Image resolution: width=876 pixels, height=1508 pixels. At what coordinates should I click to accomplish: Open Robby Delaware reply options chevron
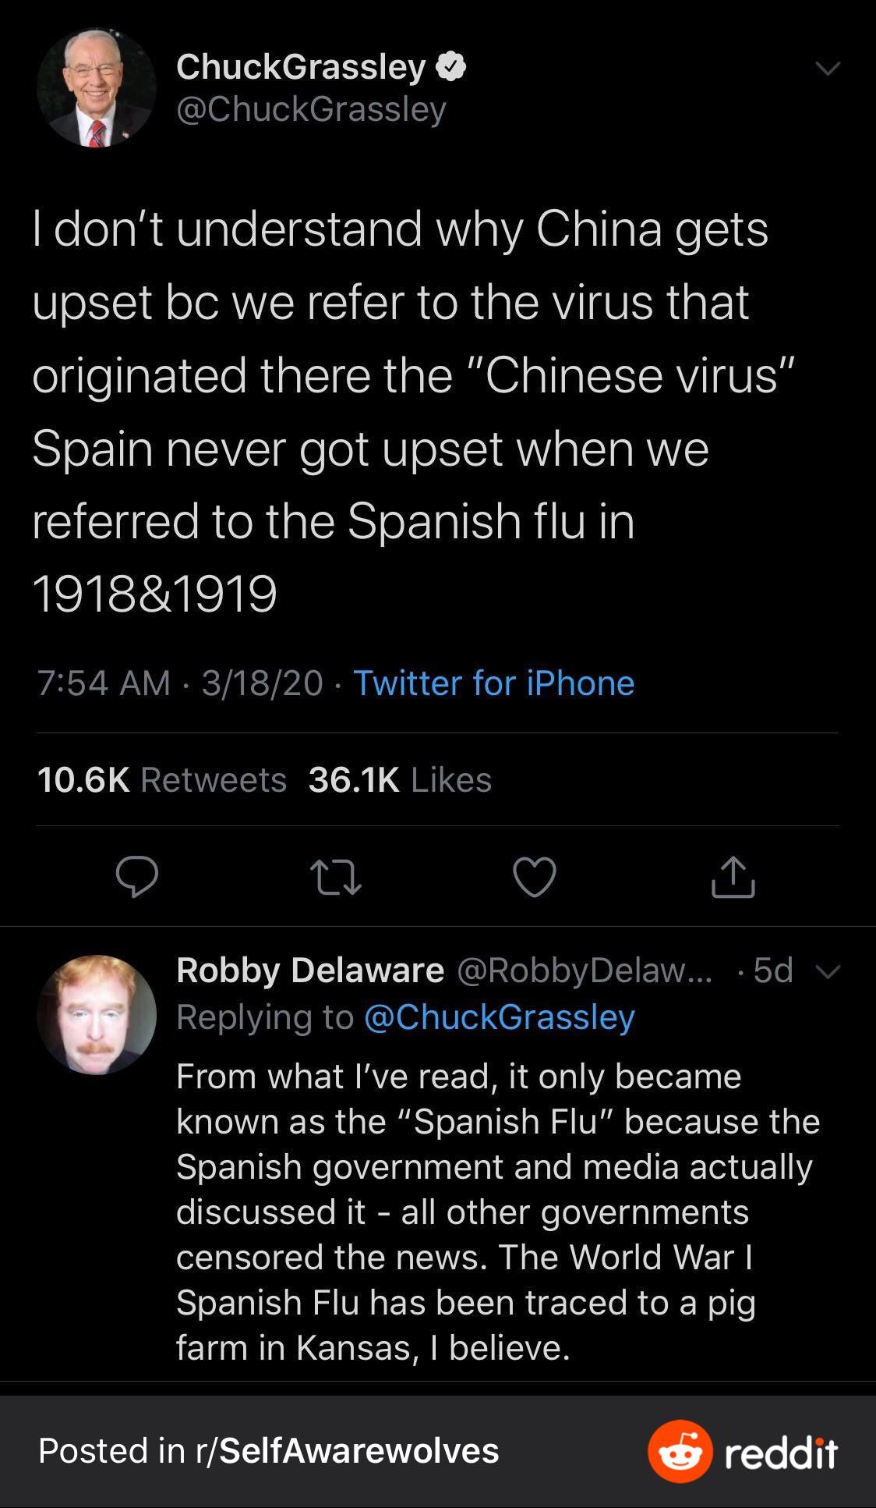[x=828, y=971]
